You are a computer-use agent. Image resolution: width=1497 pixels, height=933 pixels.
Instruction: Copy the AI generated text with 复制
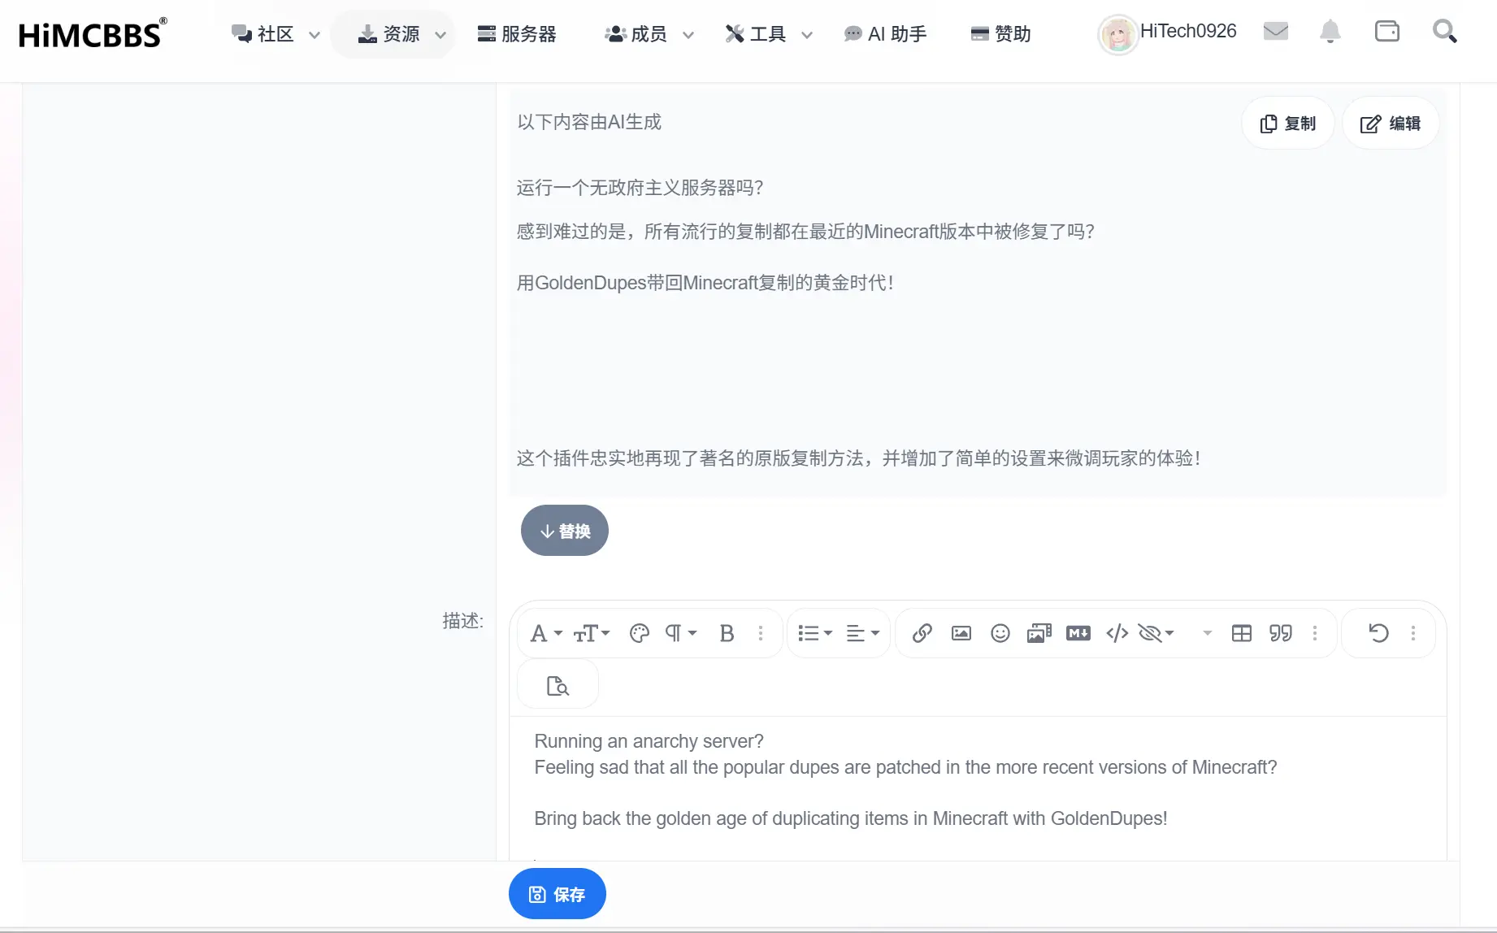pos(1287,123)
